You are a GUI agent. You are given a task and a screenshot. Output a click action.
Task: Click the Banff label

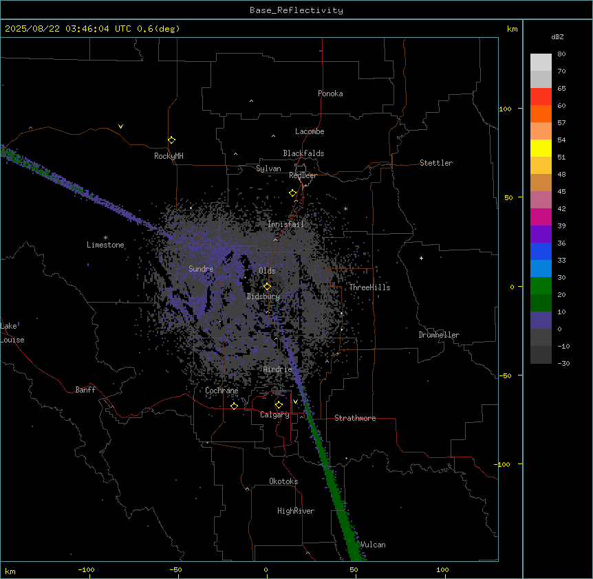[85, 390]
